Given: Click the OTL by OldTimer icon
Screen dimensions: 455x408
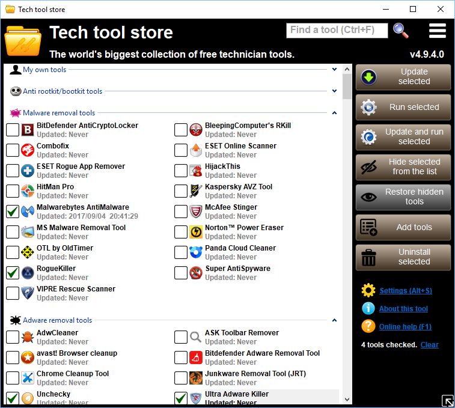Looking at the screenshot, I should (x=28, y=252).
